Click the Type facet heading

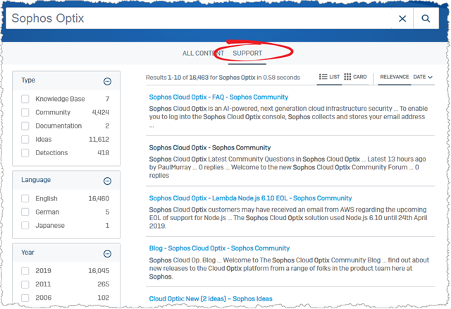click(x=28, y=80)
